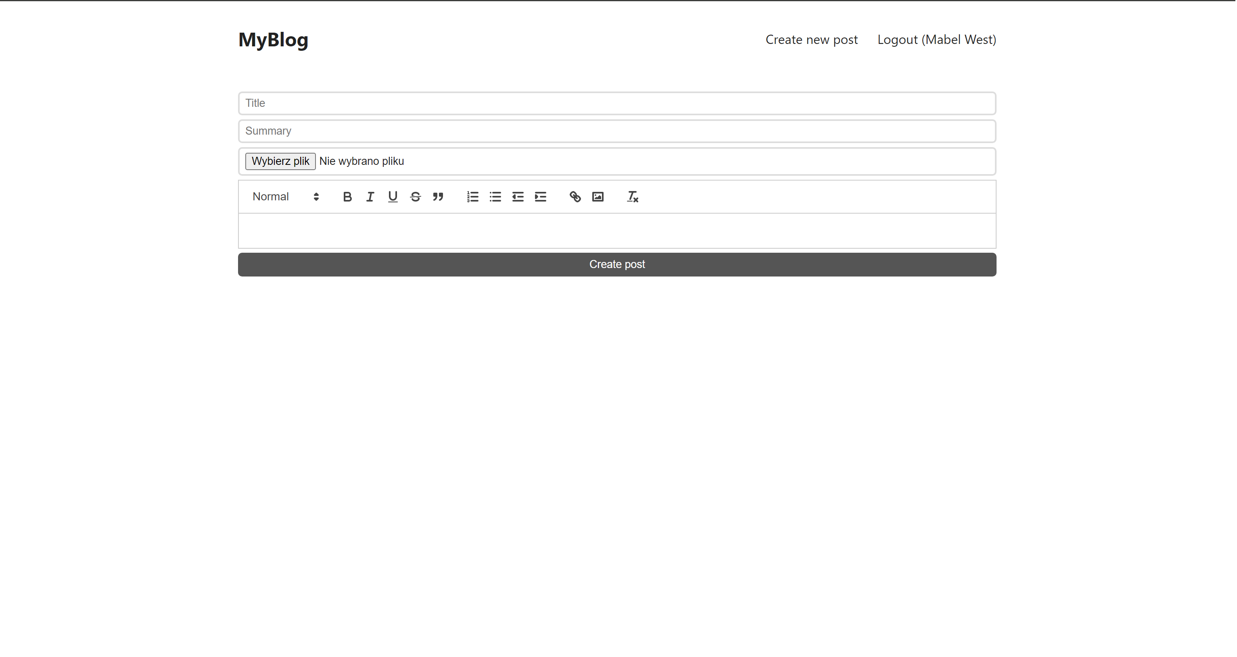This screenshot has width=1237, height=657.
Task: Click into the Title field
Action: tap(617, 103)
